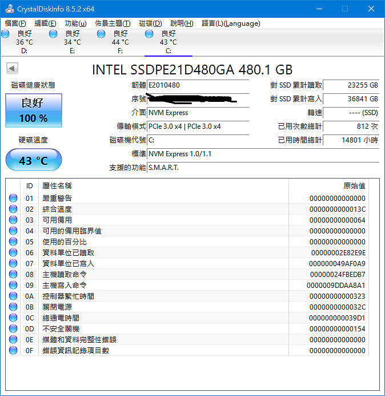Screen dimensions: 385x396
Task: Click status circle for attribute 0F 錯誤資訊記錄項目數
Action: pos(13,350)
